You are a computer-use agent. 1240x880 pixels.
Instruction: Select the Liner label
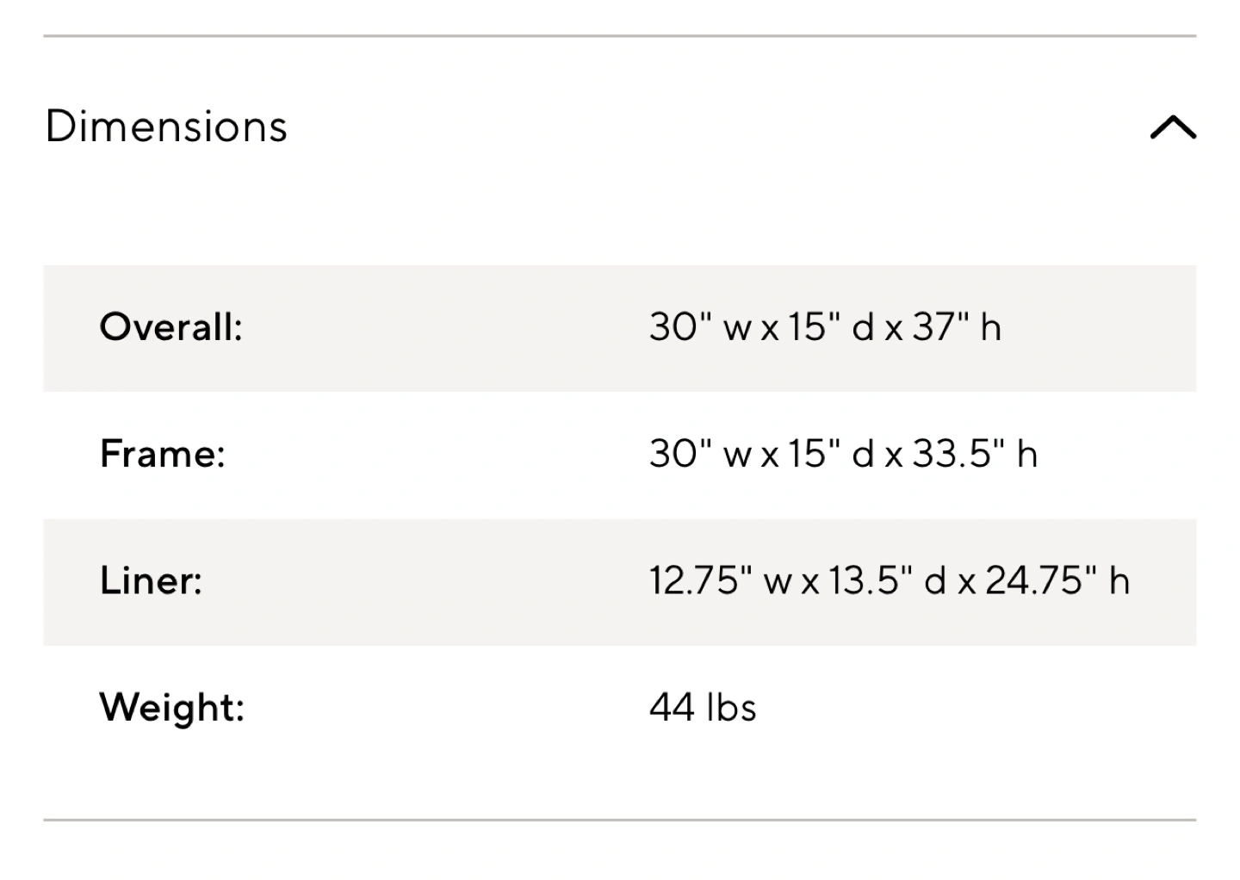point(152,580)
